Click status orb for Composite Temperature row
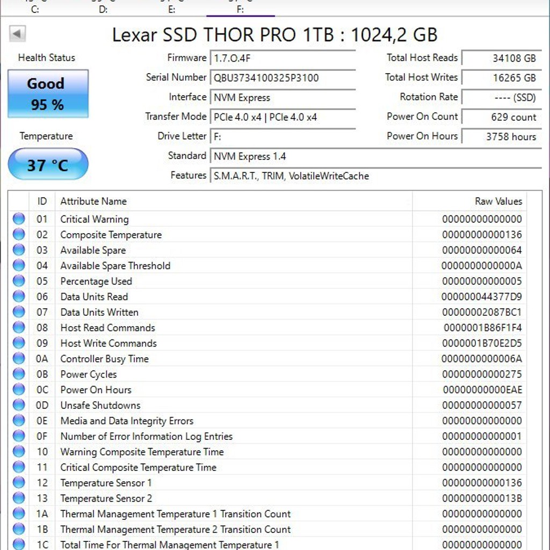 pos(19,234)
